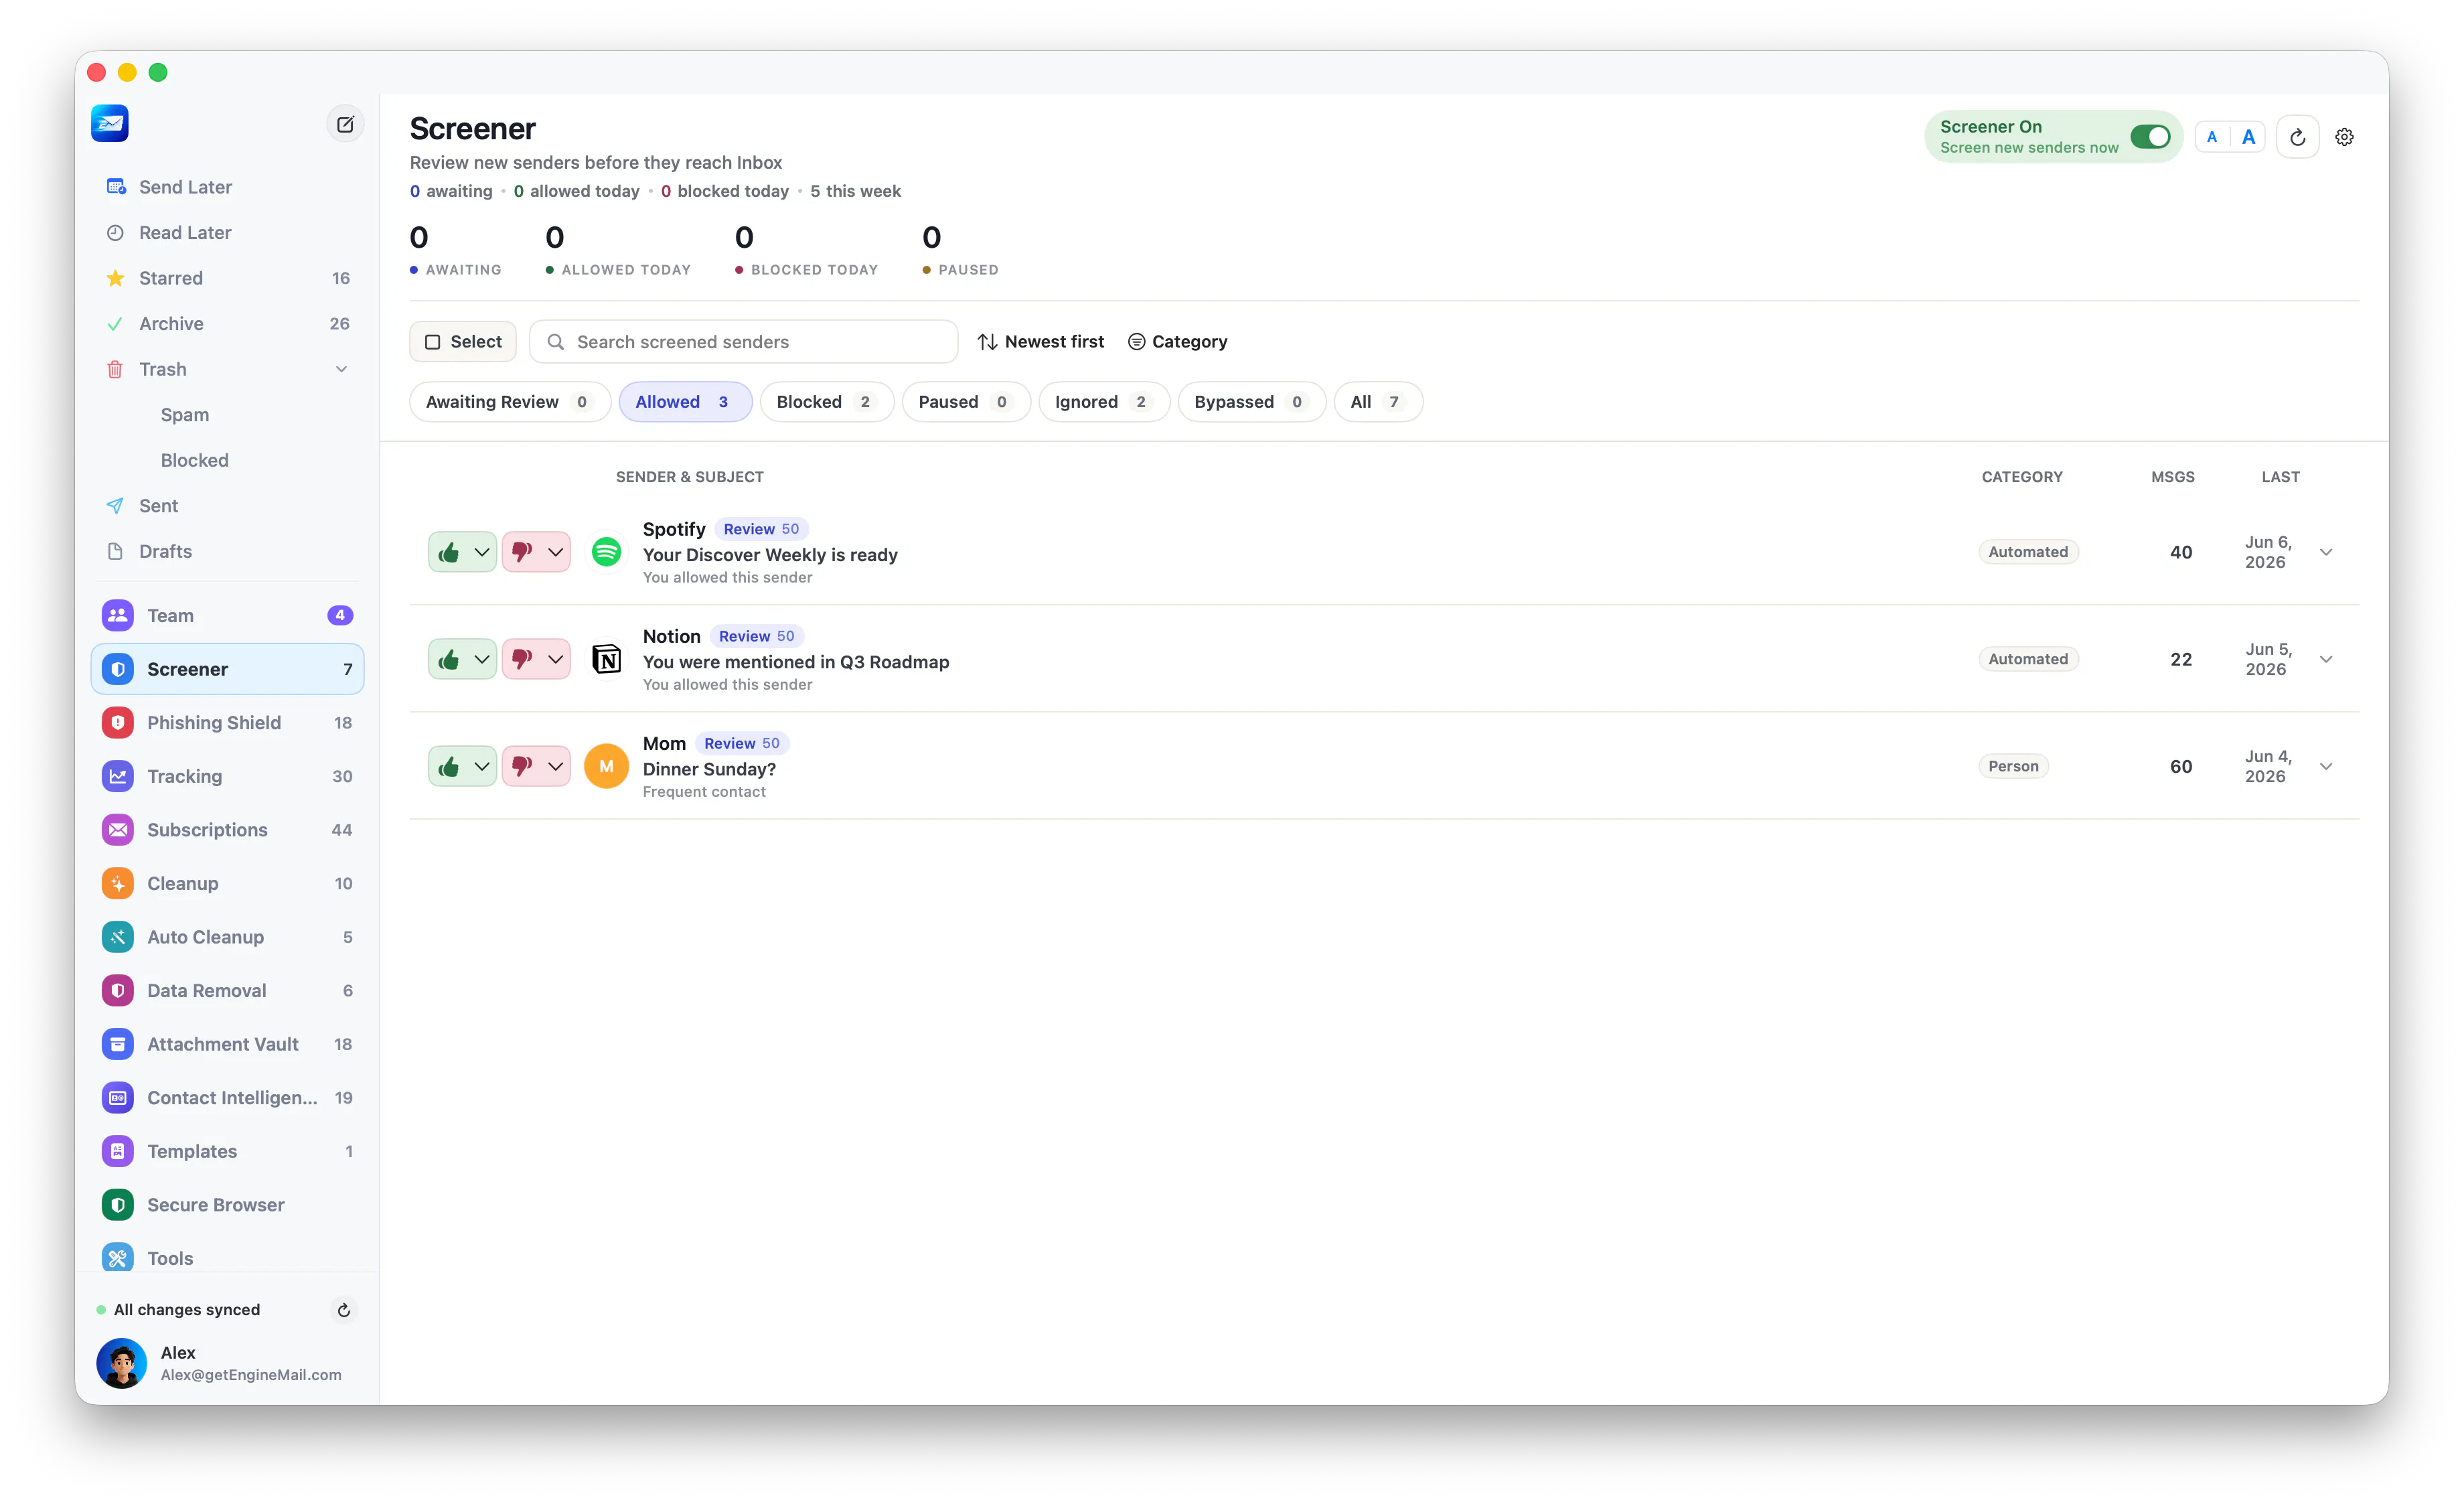
Task: Open the Drafts document icon
Action: coord(116,551)
